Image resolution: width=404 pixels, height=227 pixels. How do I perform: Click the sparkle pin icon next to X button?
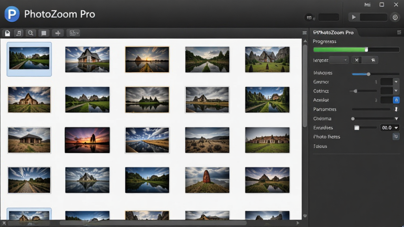[373, 60]
